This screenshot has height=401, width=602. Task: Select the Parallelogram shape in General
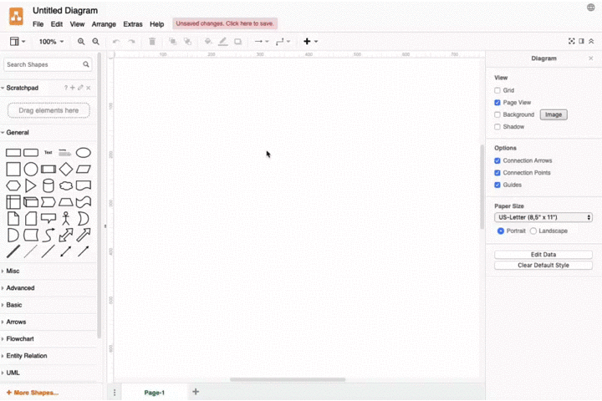[x=84, y=170]
